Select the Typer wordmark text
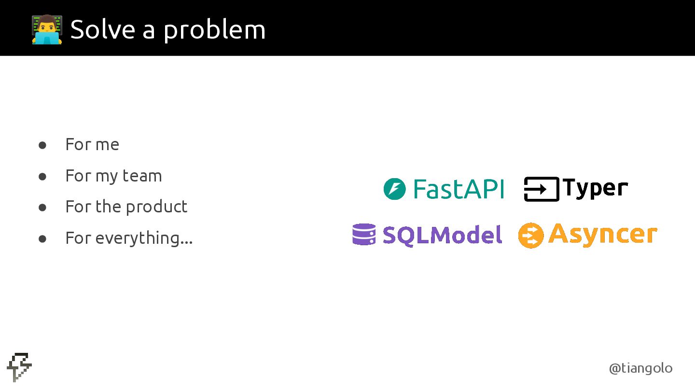The image size is (695, 391). [x=595, y=188]
